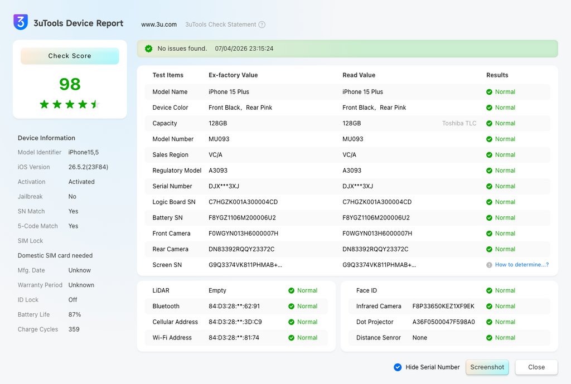Click the Check Score header banner
Screen dimensions: 571x384
(x=70, y=56)
